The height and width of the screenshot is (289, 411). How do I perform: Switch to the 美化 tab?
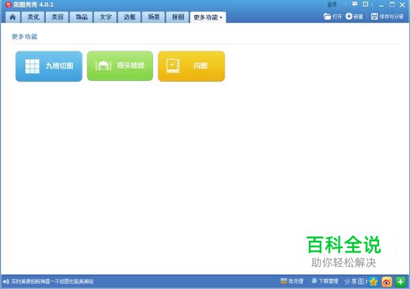click(x=33, y=17)
